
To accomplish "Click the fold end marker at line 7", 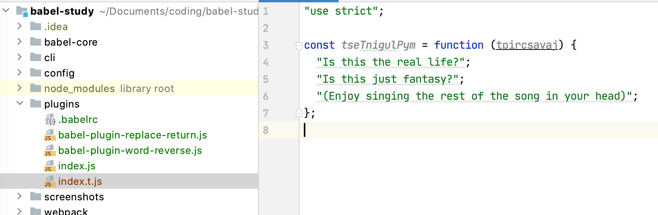I will click(x=299, y=113).
